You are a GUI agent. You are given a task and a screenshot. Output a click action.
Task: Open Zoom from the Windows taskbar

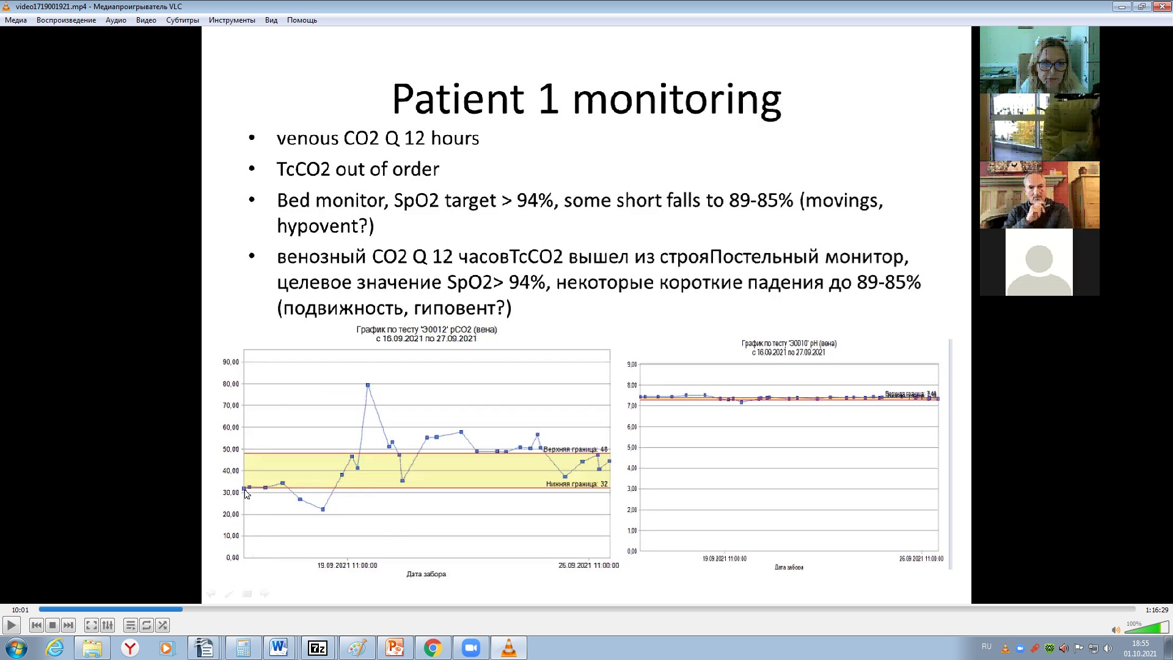pos(470,648)
